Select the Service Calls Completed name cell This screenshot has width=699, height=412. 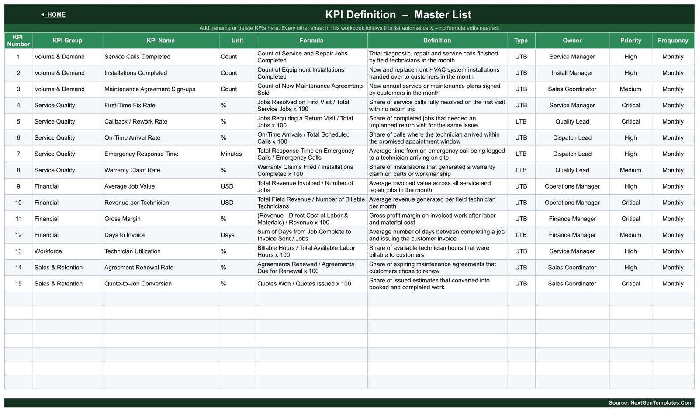pyautogui.click(x=161, y=57)
